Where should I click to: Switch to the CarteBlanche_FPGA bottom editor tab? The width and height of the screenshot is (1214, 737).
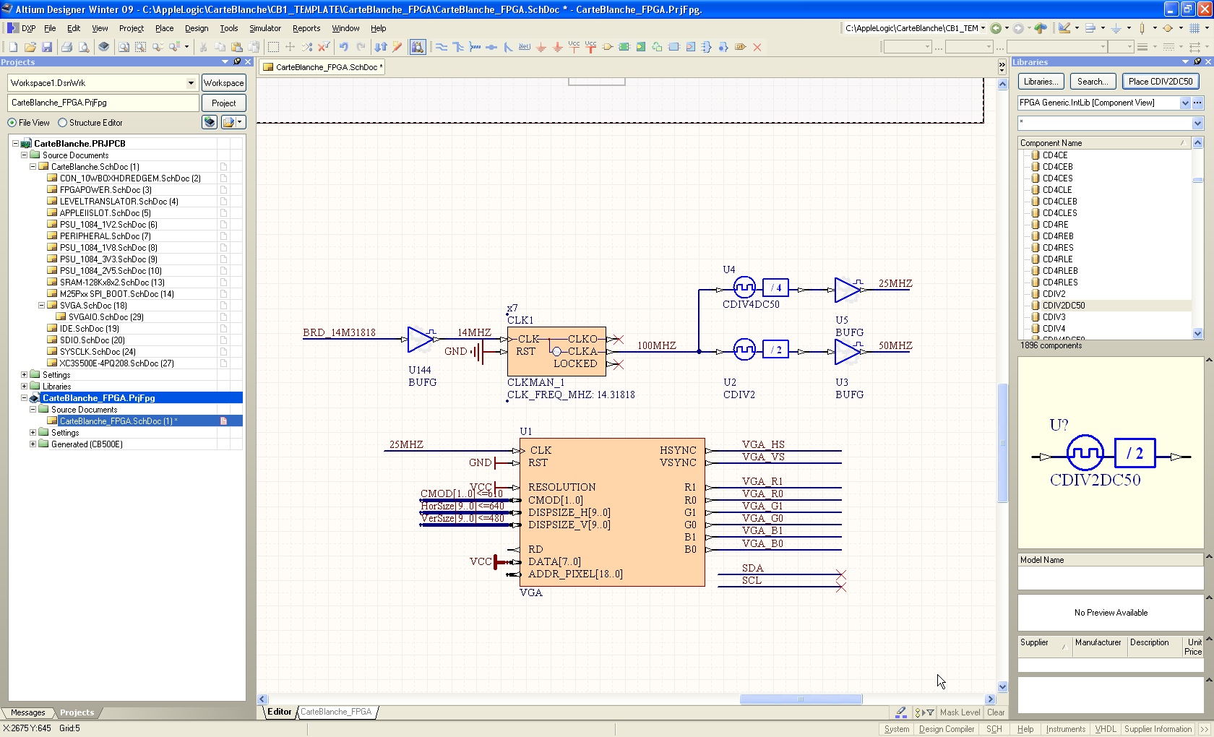coord(336,712)
